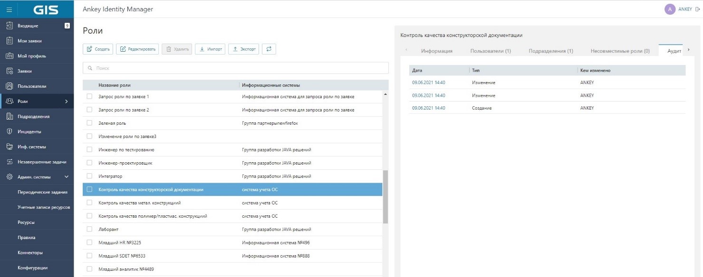This screenshot has height=277, width=703.
Task: Click the refresh icon button in toolbar
Action: [269, 49]
